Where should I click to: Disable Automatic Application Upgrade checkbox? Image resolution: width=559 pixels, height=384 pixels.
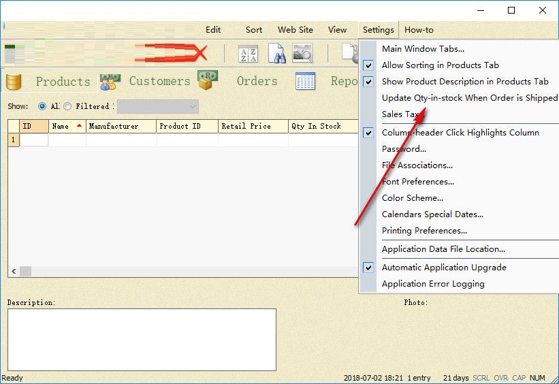coord(368,268)
